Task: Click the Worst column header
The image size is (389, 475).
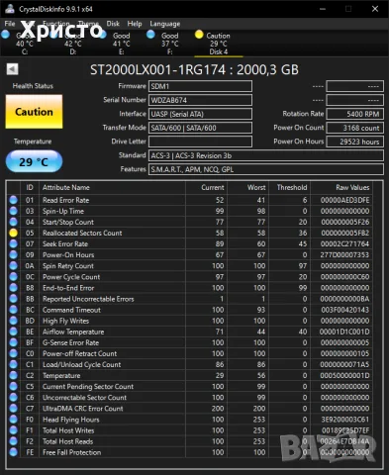Action: 247,187
